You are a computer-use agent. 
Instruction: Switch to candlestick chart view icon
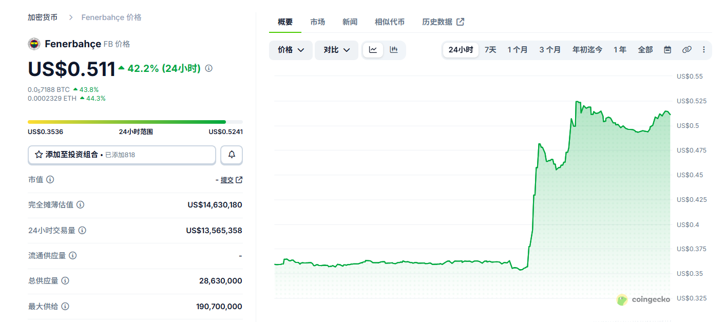394,50
